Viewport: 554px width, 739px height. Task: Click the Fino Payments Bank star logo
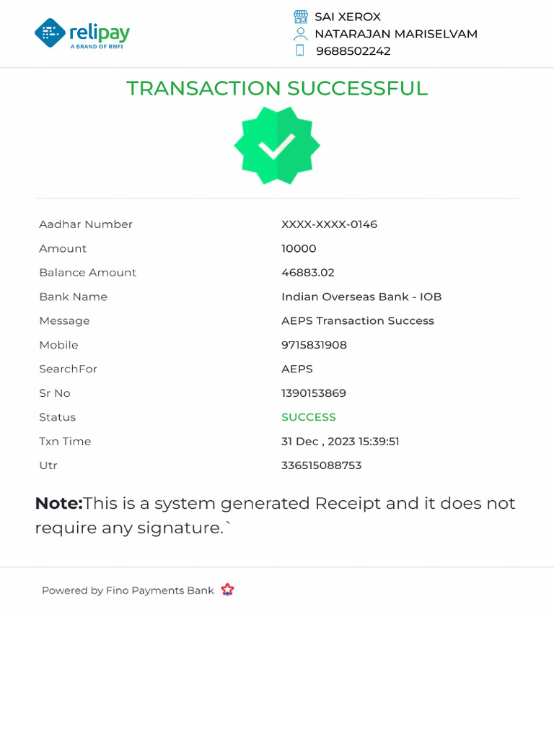227,590
